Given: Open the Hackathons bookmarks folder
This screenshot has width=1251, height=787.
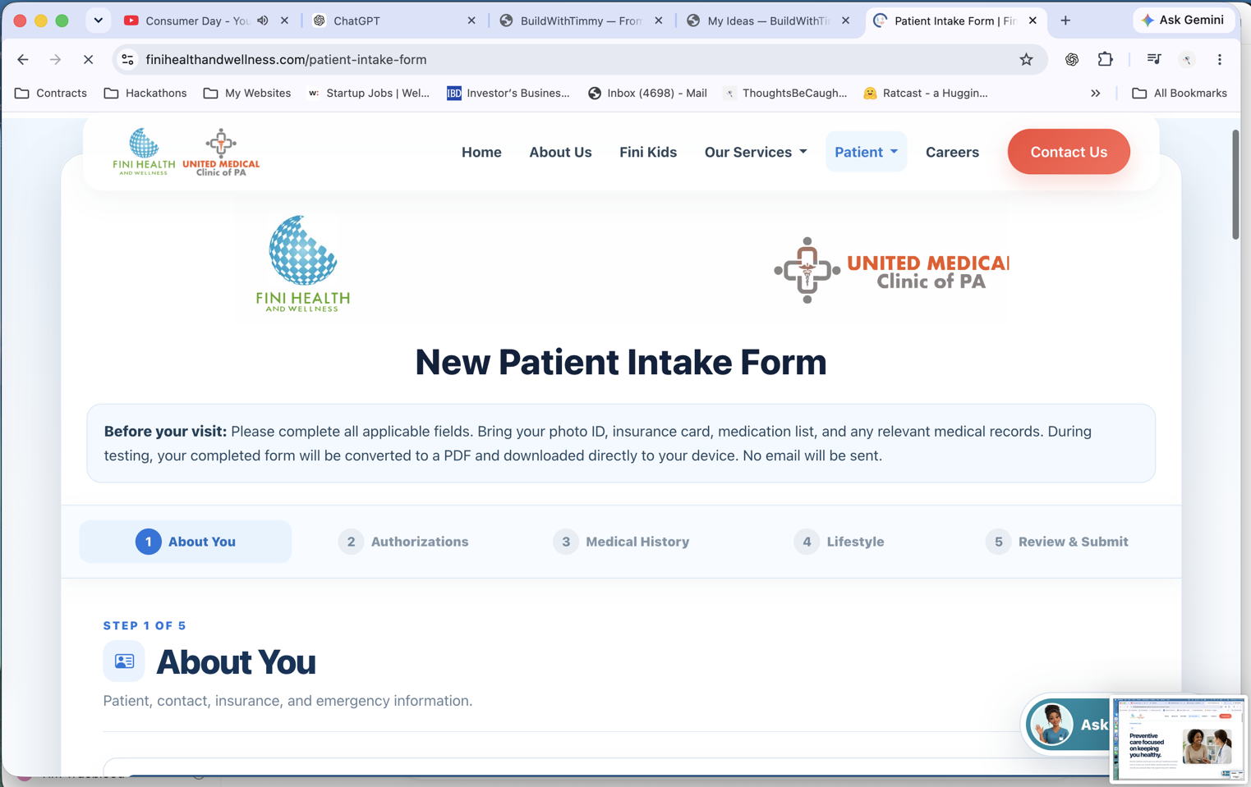Looking at the screenshot, I should 145,94.
